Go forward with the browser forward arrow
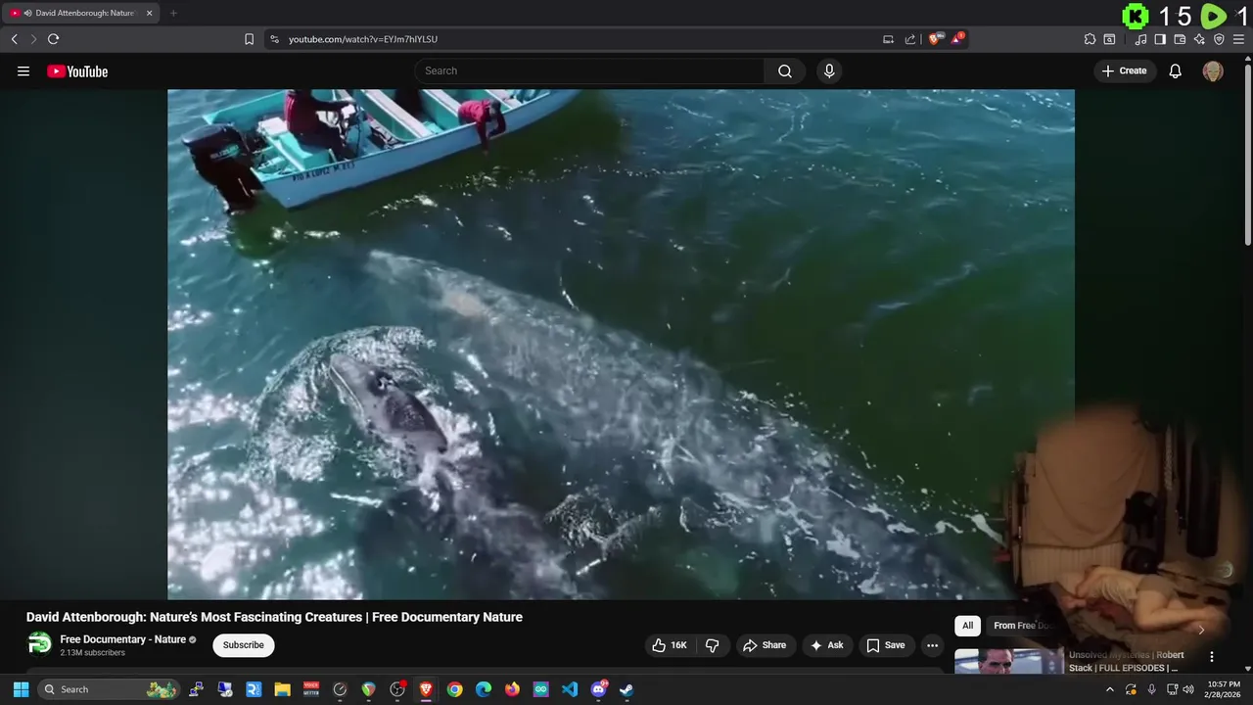Screen dimensions: 1253x705 tap(33, 39)
